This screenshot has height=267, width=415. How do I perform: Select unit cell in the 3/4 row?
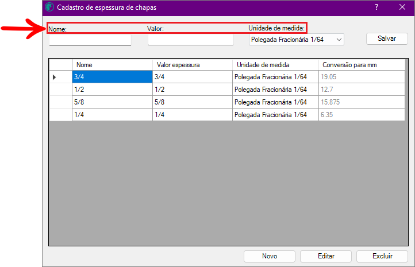pos(275,77)
